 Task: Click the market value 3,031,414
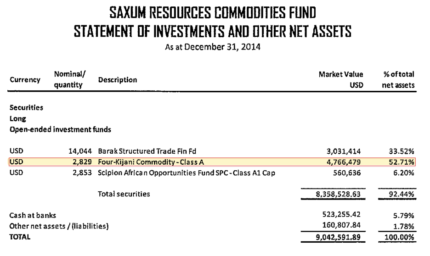pos(344,151)
